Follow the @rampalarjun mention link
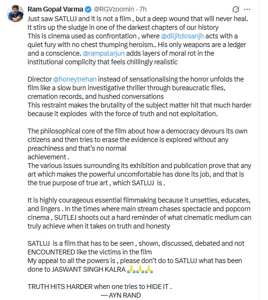Image resolution: width=268 pixels, height=300 pixels. 104,53
